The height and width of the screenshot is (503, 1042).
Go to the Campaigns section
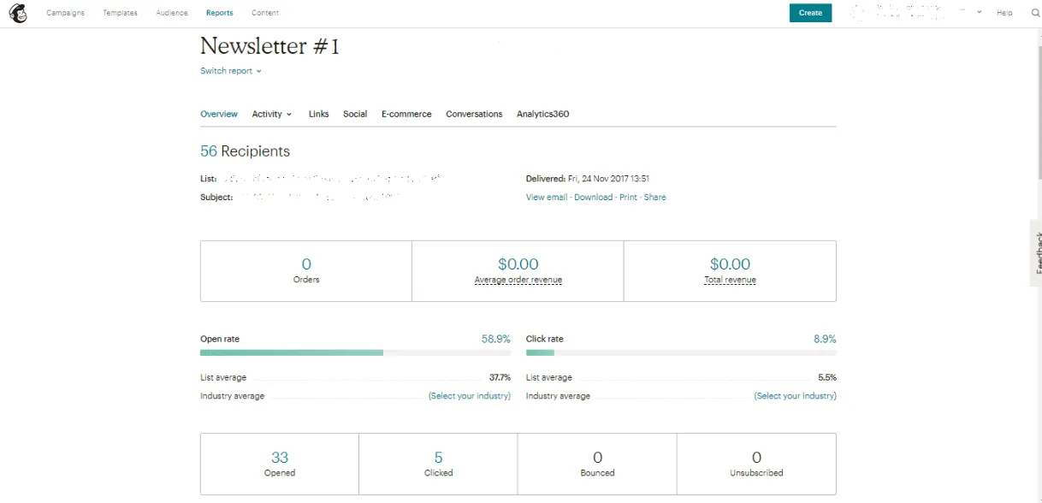pos(65,13)
